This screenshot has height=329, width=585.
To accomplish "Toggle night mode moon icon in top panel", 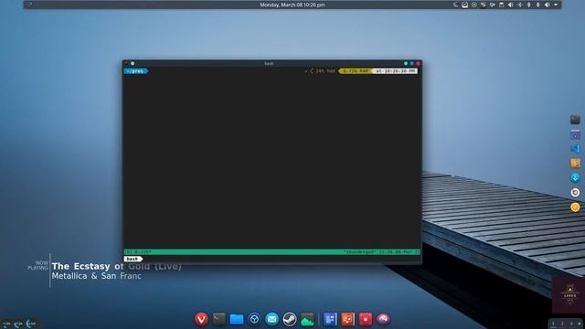I will point(455,5).
